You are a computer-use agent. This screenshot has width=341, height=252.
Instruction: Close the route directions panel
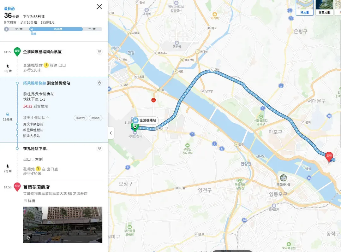pos(99,7)
